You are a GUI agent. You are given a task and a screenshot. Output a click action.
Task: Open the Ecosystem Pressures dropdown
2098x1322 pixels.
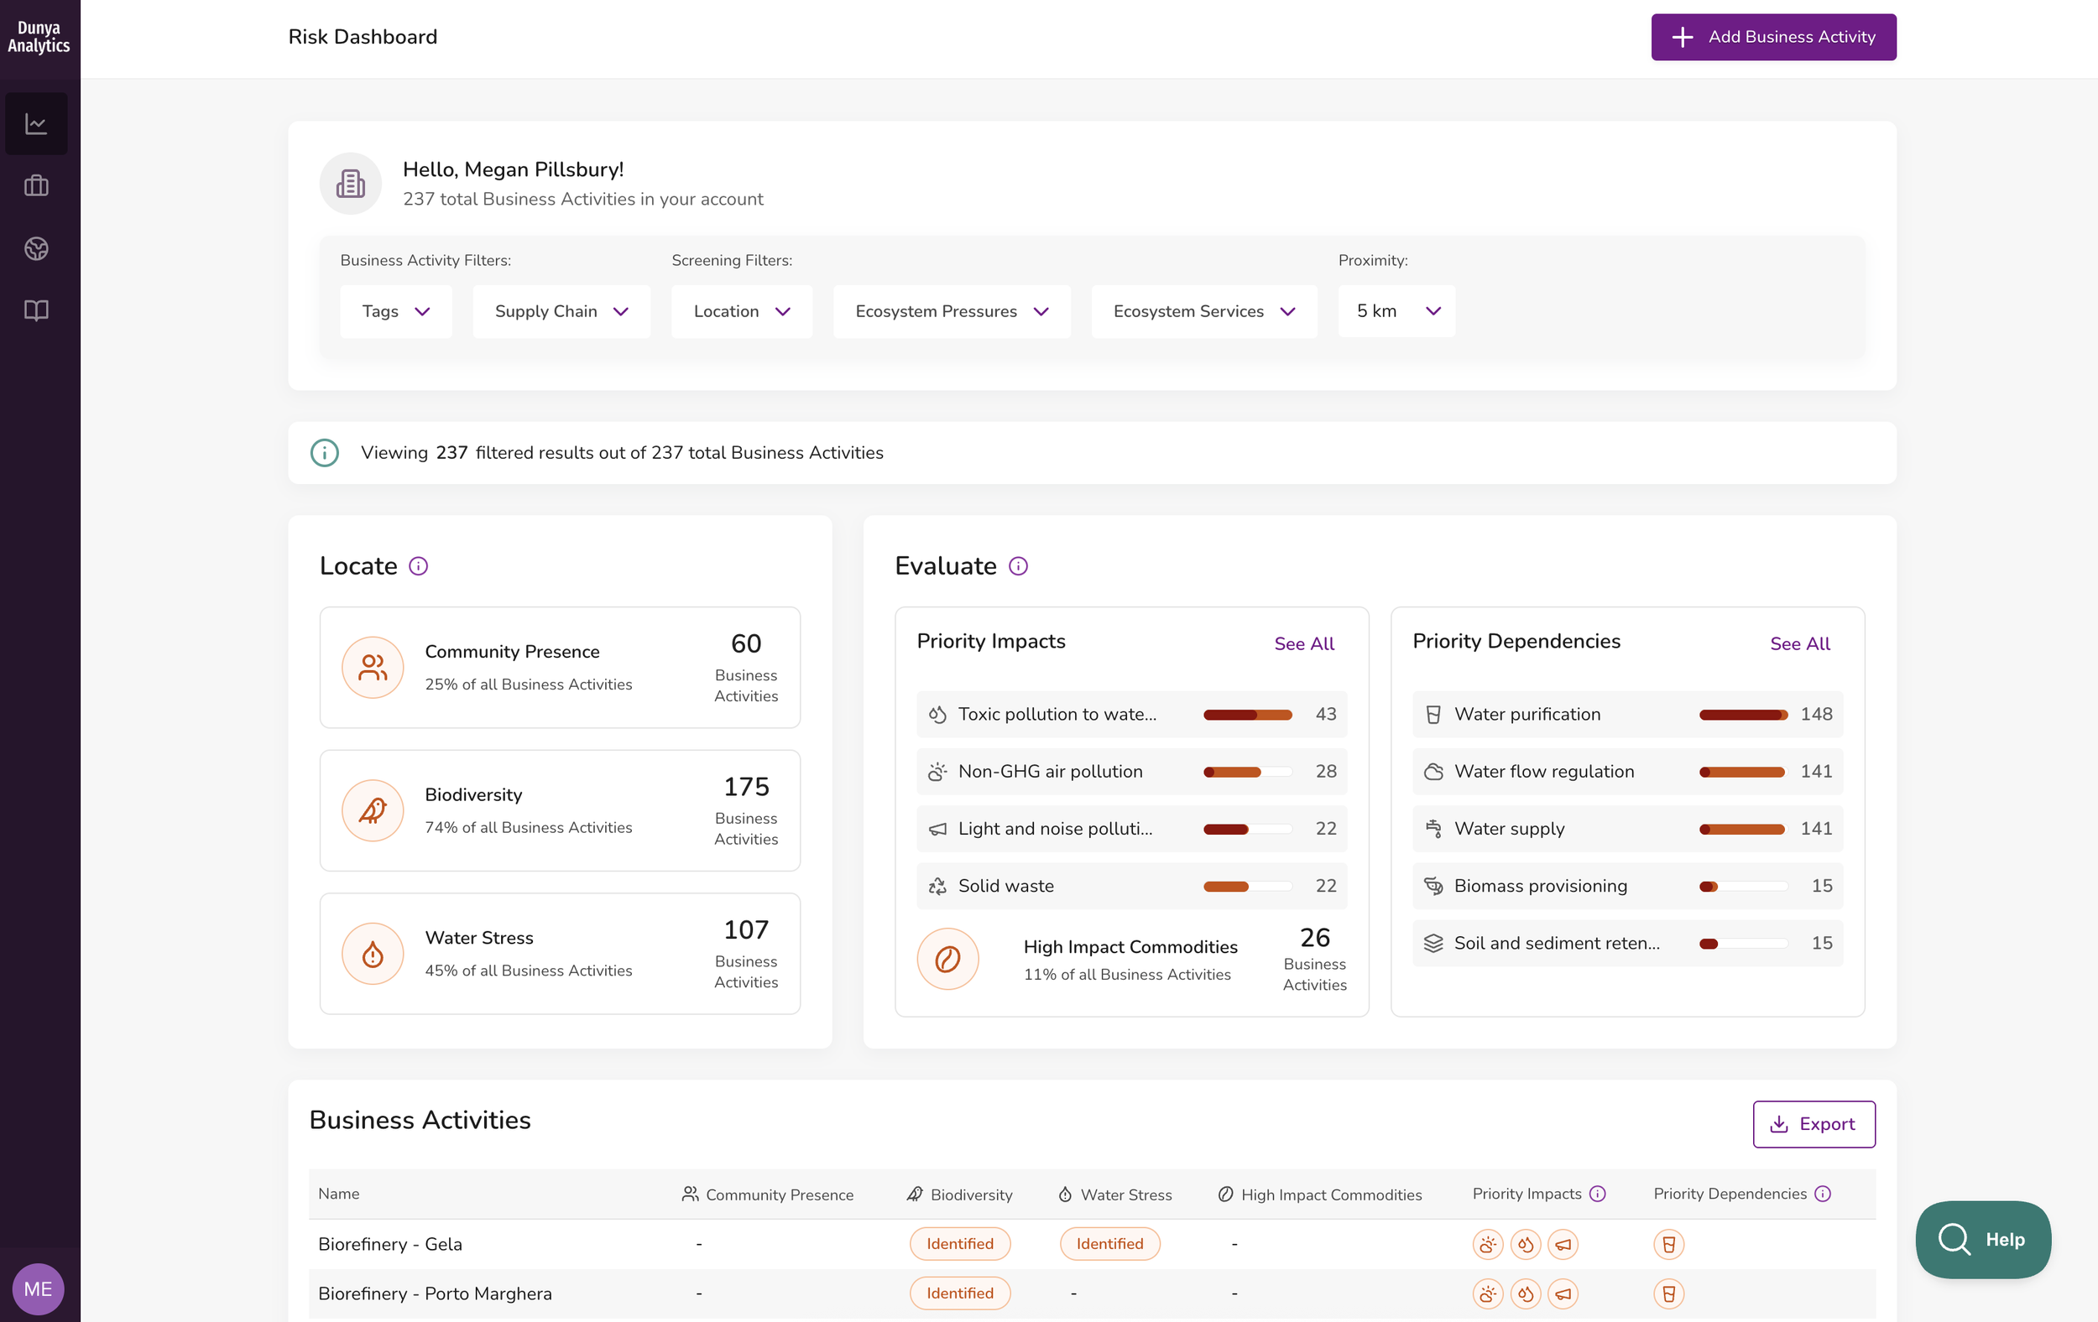tap(951, 311)
